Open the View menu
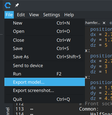The height and width of the screenshot is (115, 112). [x=34, y=15]
